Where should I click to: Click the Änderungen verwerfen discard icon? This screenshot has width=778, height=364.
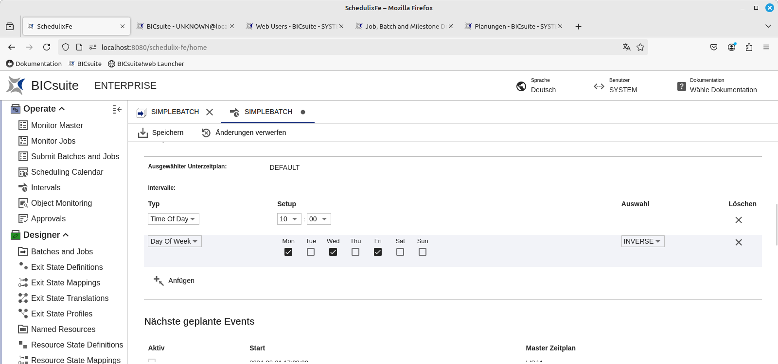(206, 133)
